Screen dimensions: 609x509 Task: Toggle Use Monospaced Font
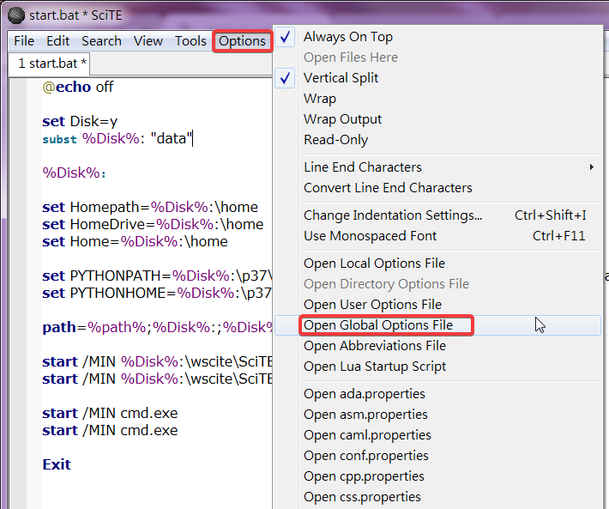[370, 236]
